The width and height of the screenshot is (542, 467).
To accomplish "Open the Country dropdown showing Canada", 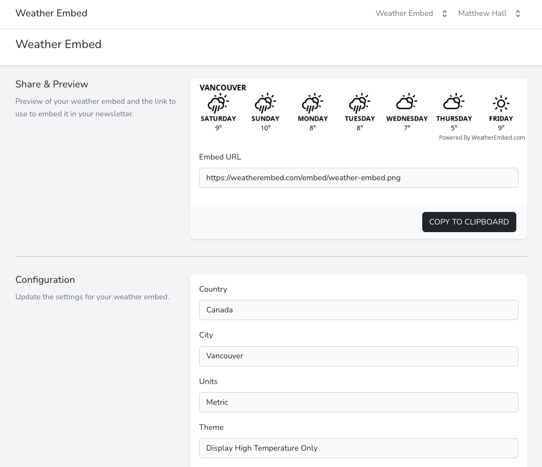I will (x=358, y=310).
